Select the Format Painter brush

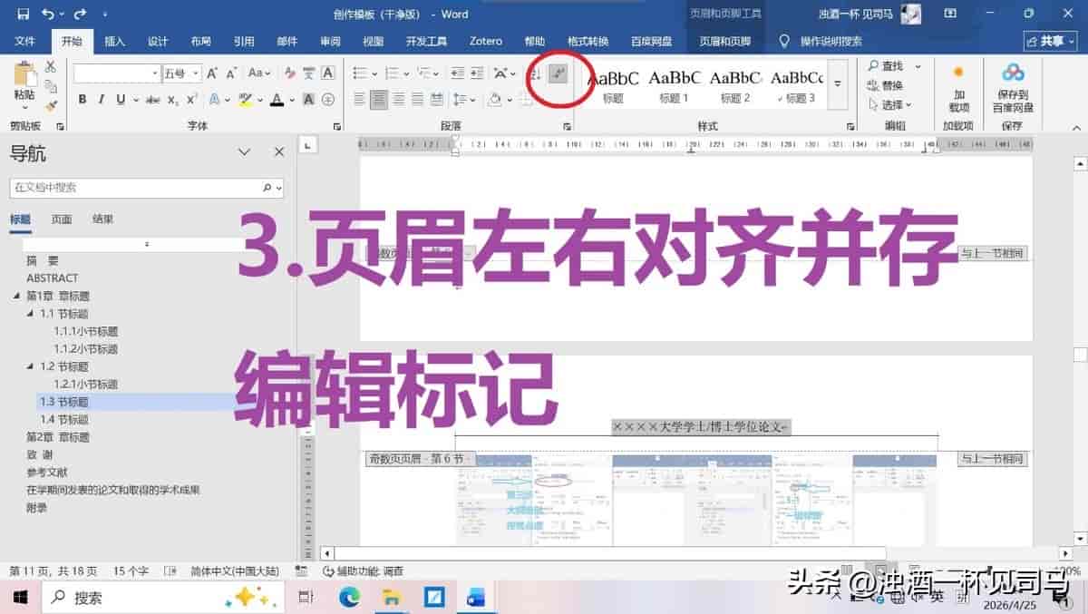coord(51,105)
